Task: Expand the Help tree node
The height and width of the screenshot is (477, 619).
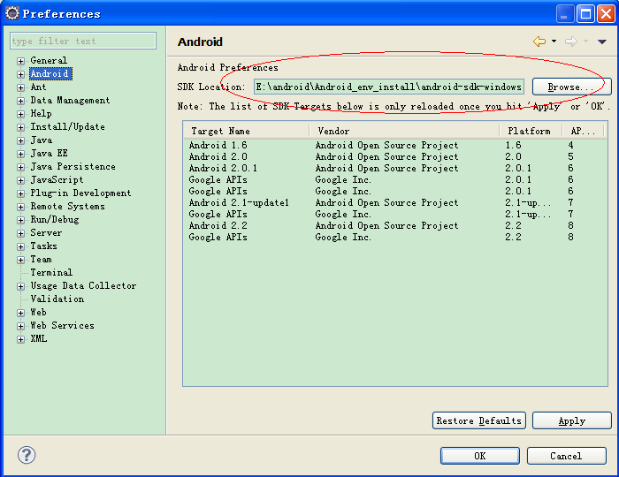Action: click(21, 114)
